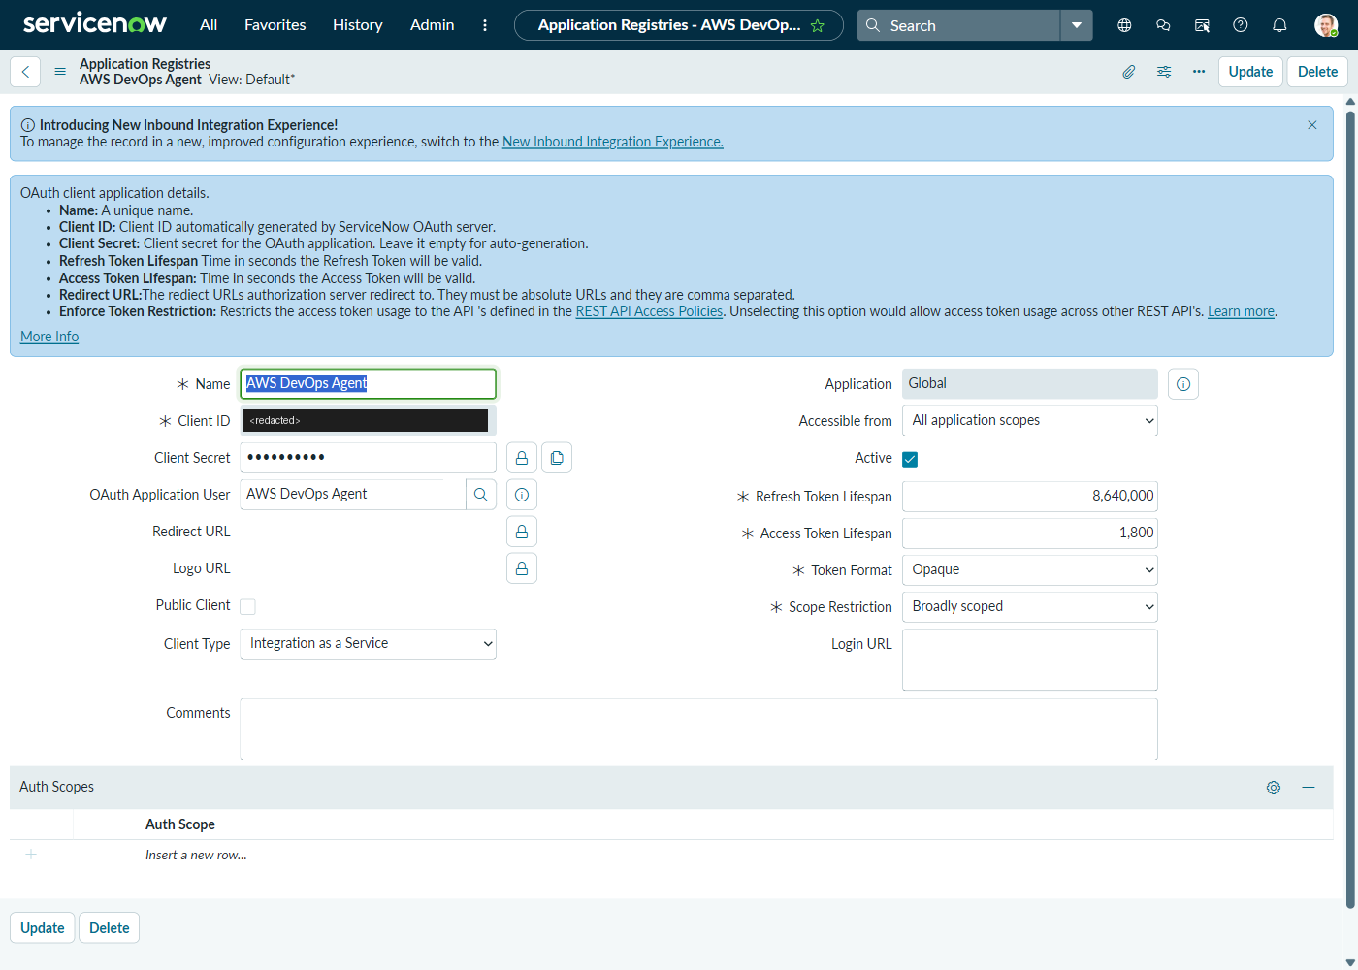This screenshot has width=1358, height=970.
Task: Click the Comments text area
Action: 698,729
